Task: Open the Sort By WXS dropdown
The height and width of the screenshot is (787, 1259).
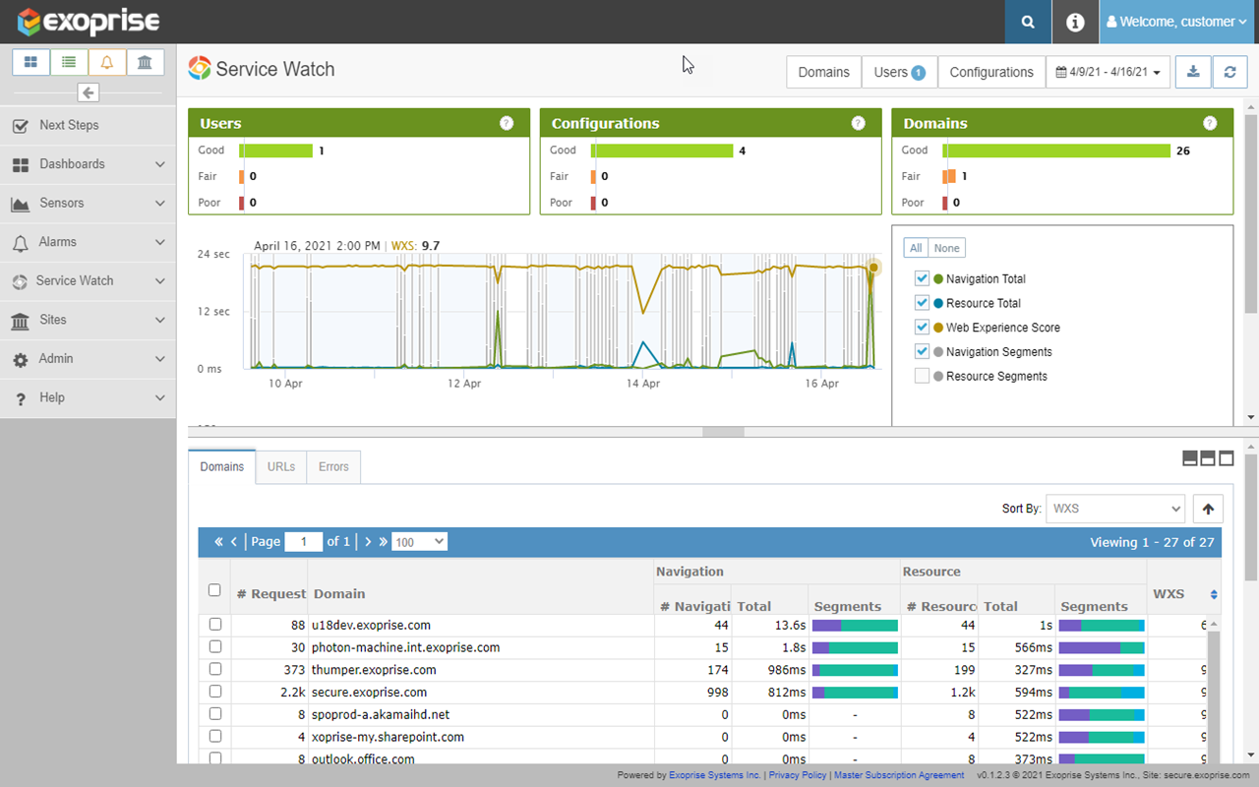Action: pyautogui.click(x=1114, y=509)
